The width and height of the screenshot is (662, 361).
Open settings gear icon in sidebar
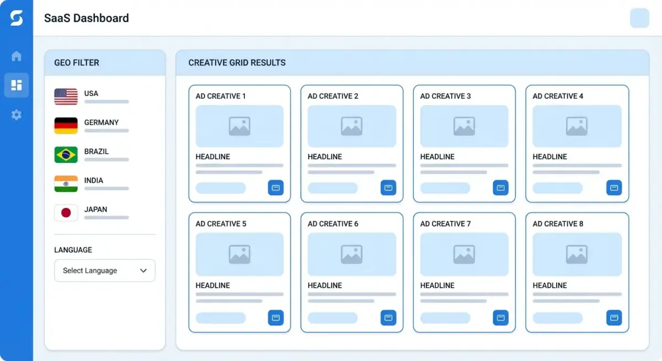(x=17, y=115)
